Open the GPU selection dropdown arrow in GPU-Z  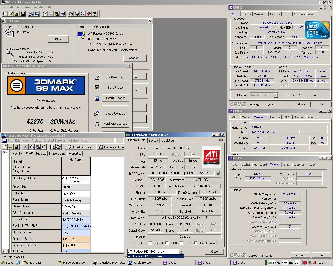click(181, 251)
